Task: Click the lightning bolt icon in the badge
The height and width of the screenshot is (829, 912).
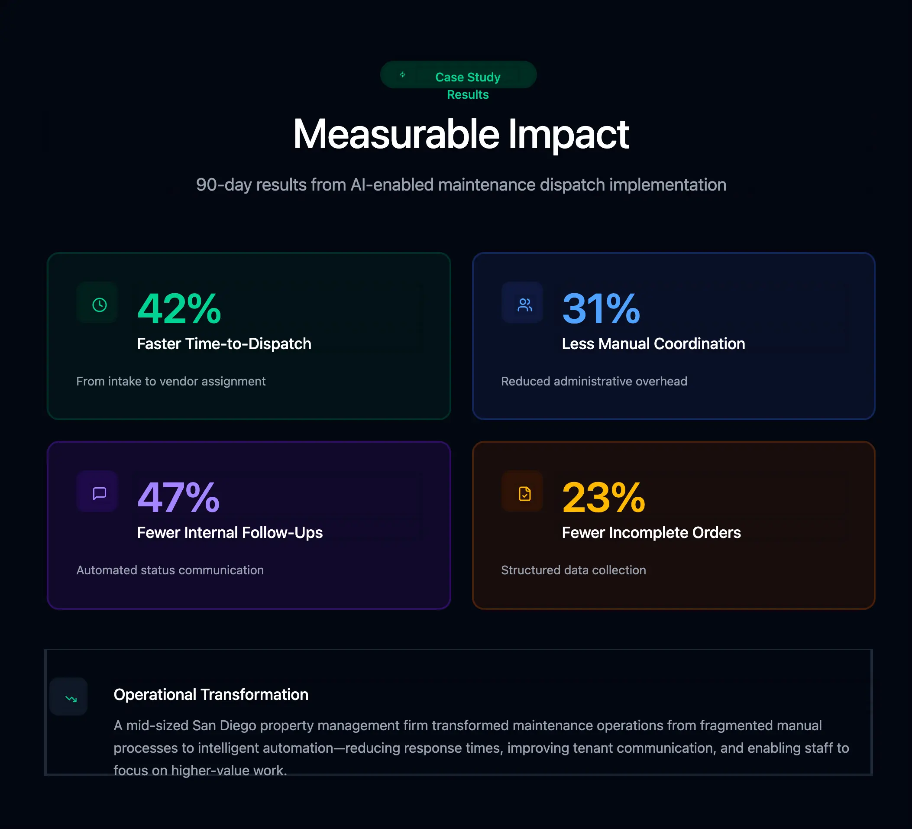Action: [402, 74]
